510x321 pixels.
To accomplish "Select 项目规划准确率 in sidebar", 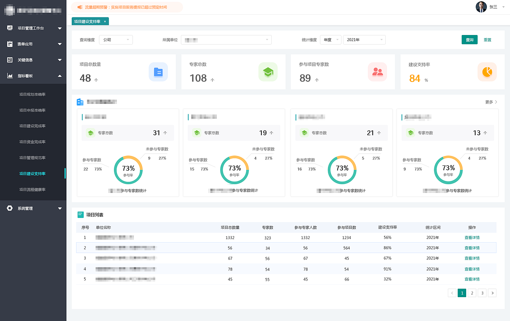I will tap(32, 94).
